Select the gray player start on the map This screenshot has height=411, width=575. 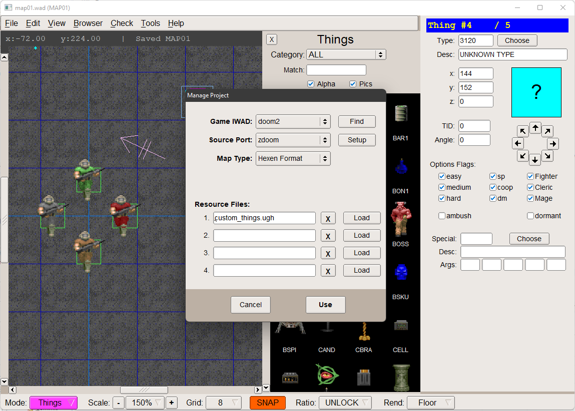(x=52, y=216)
